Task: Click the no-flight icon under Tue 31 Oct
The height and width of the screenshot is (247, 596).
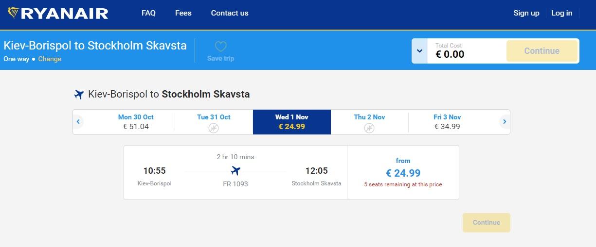Action: coord(214,128)
